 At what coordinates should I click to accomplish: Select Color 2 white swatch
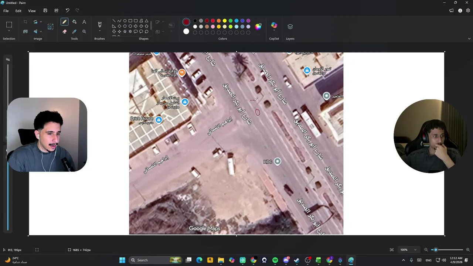point(186,31)
